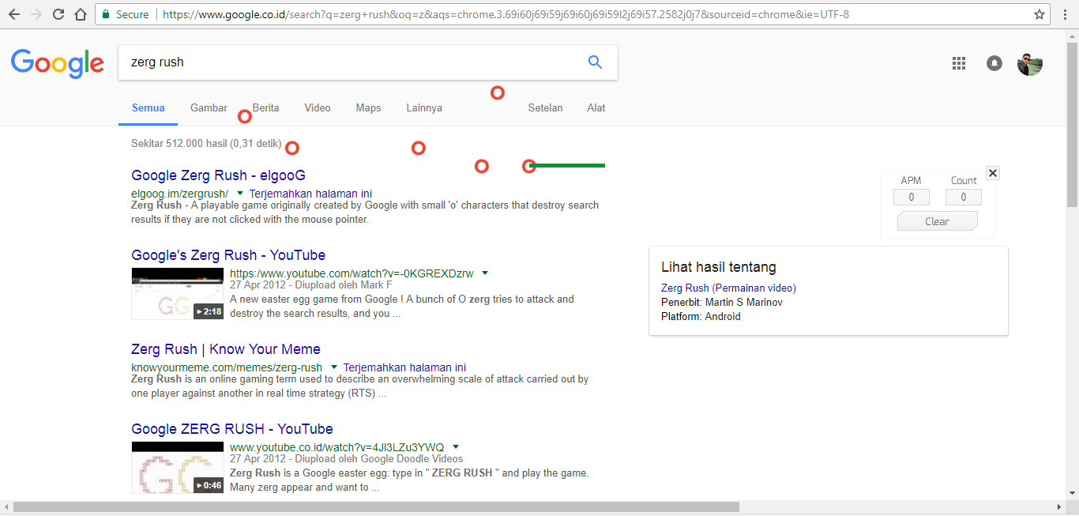This screenshot has width=1079, height=516.
Task: Expand dropdown arrow beside youtube.com/watch?v=-0KGREXDzrw
Action: (x=485, y=273)
